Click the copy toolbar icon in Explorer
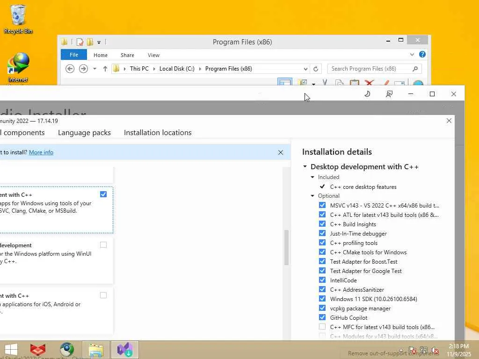 point(340,83)
